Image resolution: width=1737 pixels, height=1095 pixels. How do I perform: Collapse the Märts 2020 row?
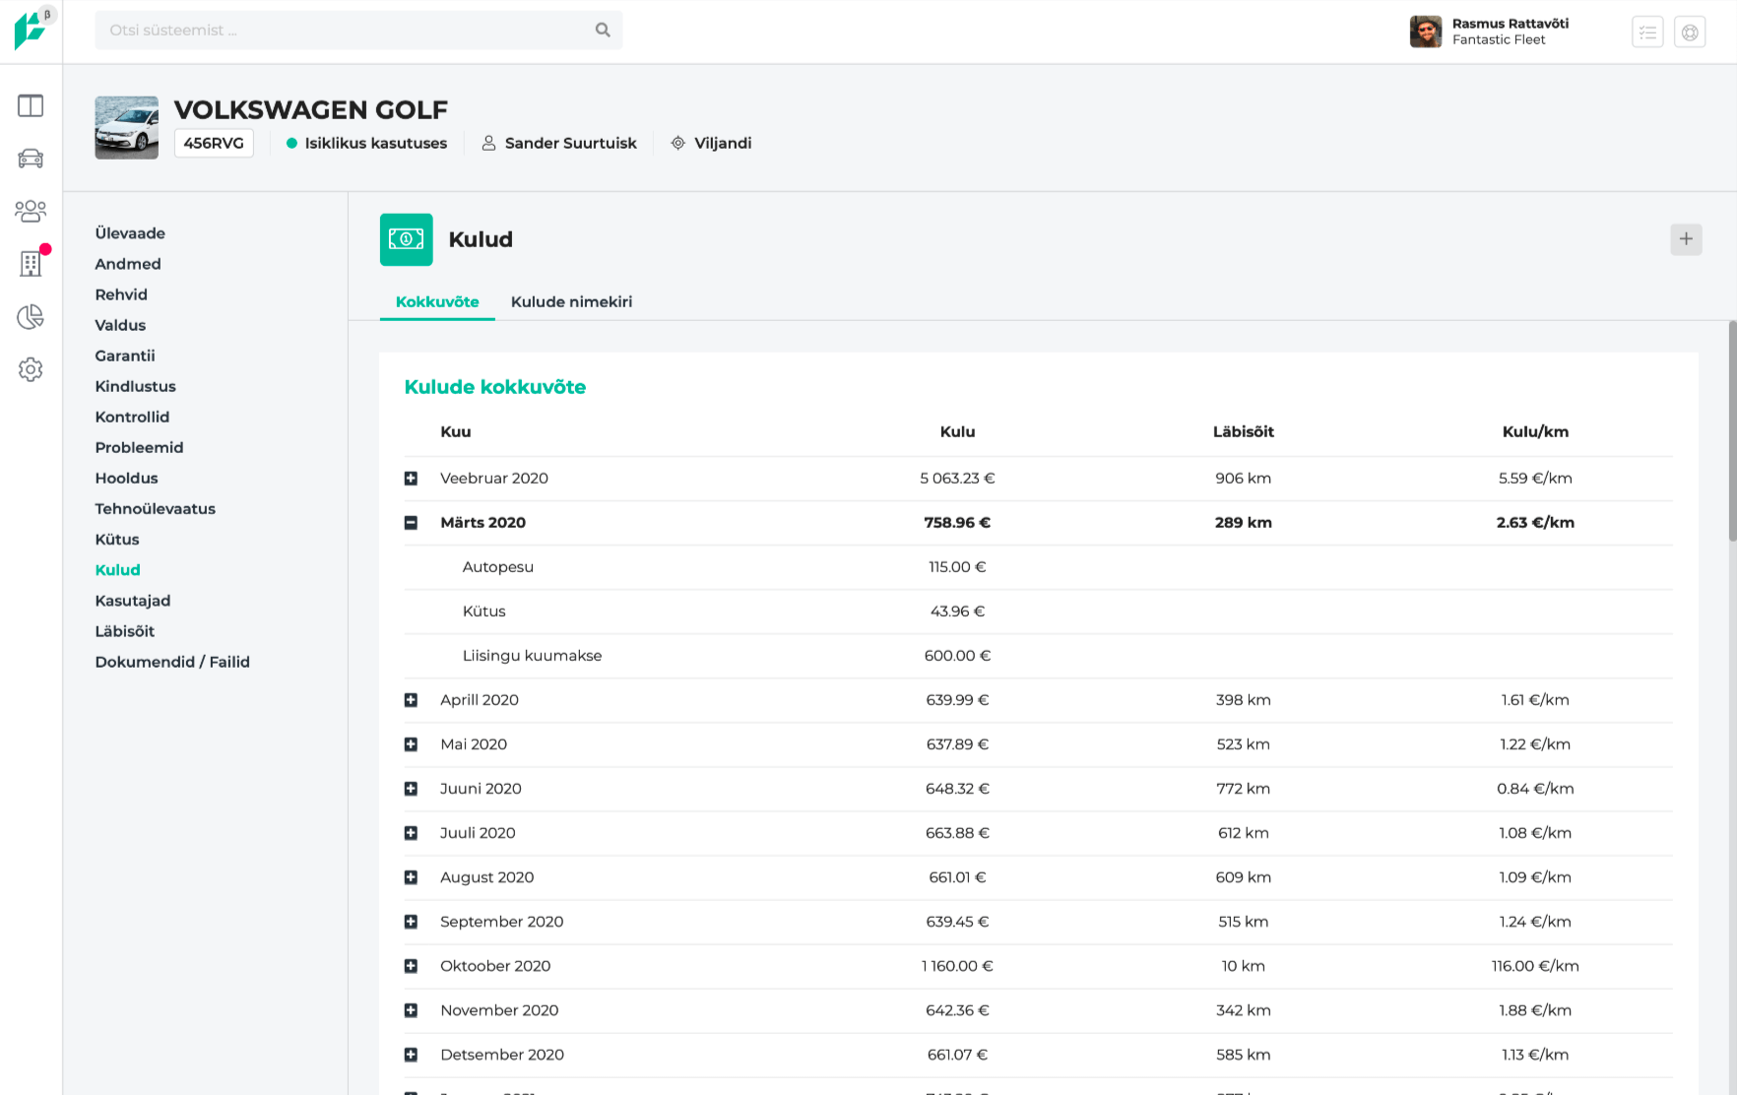[x=411, y=523]
